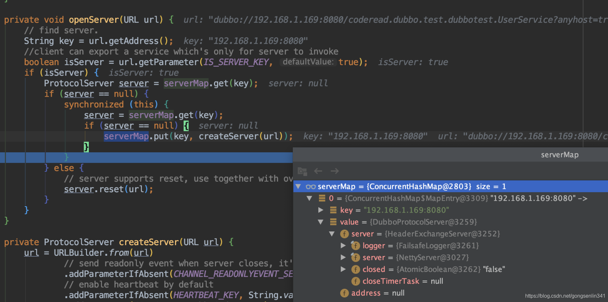Click the getParameter method call

168,62
